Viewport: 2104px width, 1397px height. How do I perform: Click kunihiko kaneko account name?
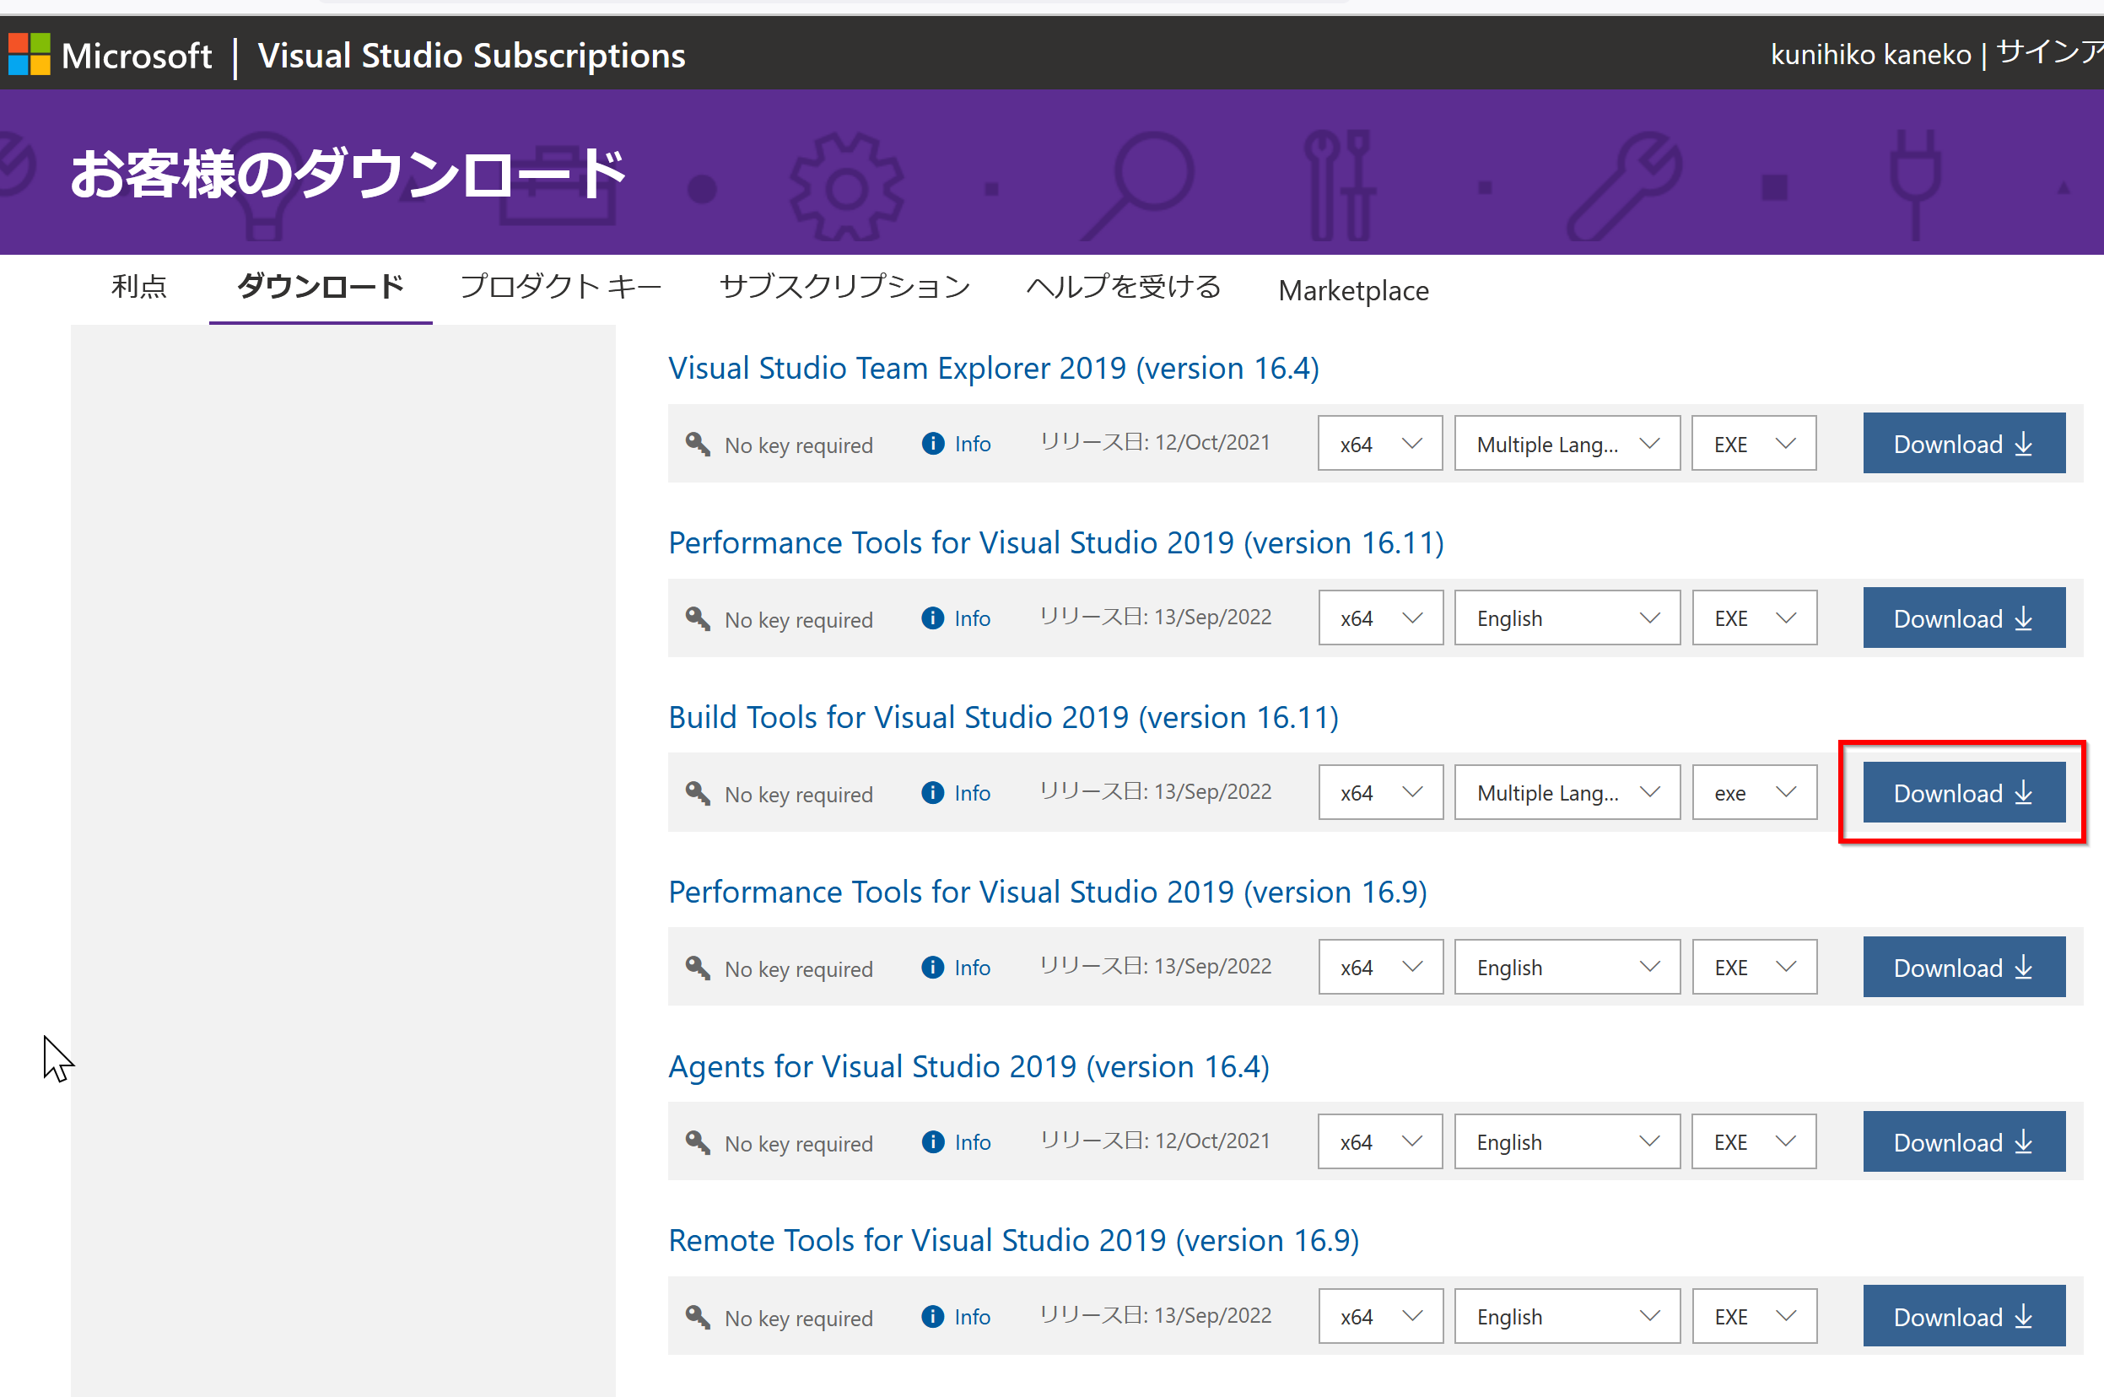tap(1869, 55)
